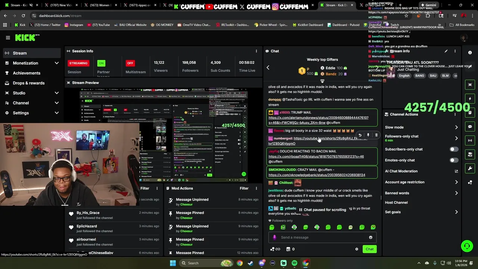Viewport: 478px width, 269px height.
Task: Open CRAZY MAIL xknowledgebank link
Action: [x=317, y=175]
